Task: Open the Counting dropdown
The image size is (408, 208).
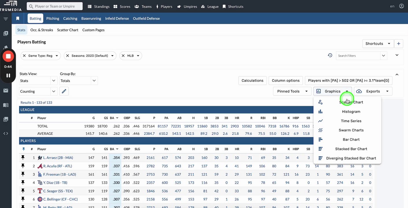Action: 38,91
